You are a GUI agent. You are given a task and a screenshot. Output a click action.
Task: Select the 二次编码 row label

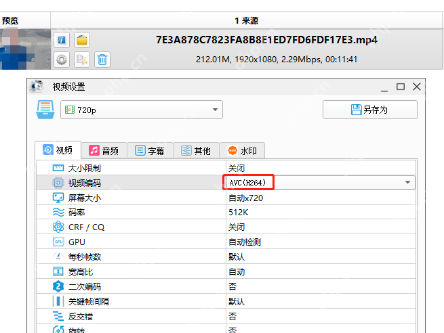click(84, 286)
